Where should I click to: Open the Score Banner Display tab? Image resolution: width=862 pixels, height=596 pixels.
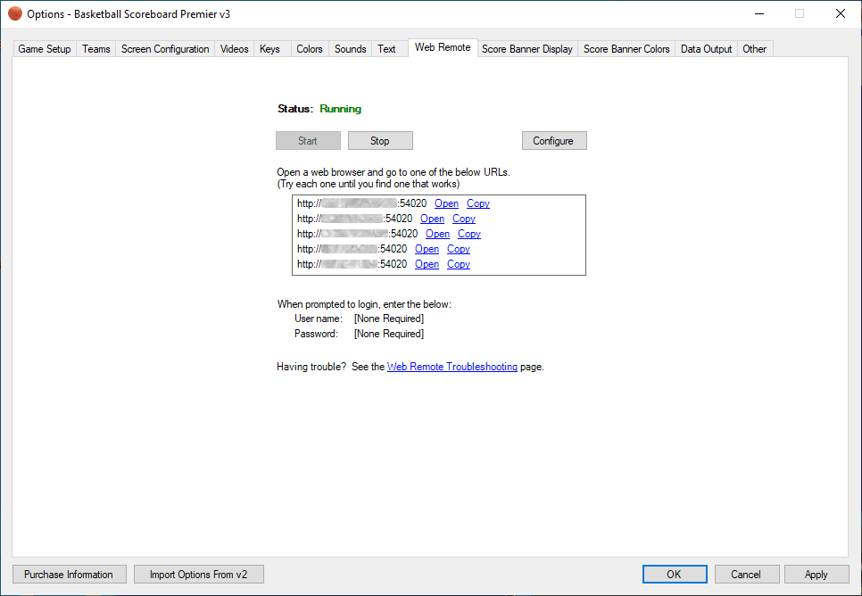click(x=526, y=49)
